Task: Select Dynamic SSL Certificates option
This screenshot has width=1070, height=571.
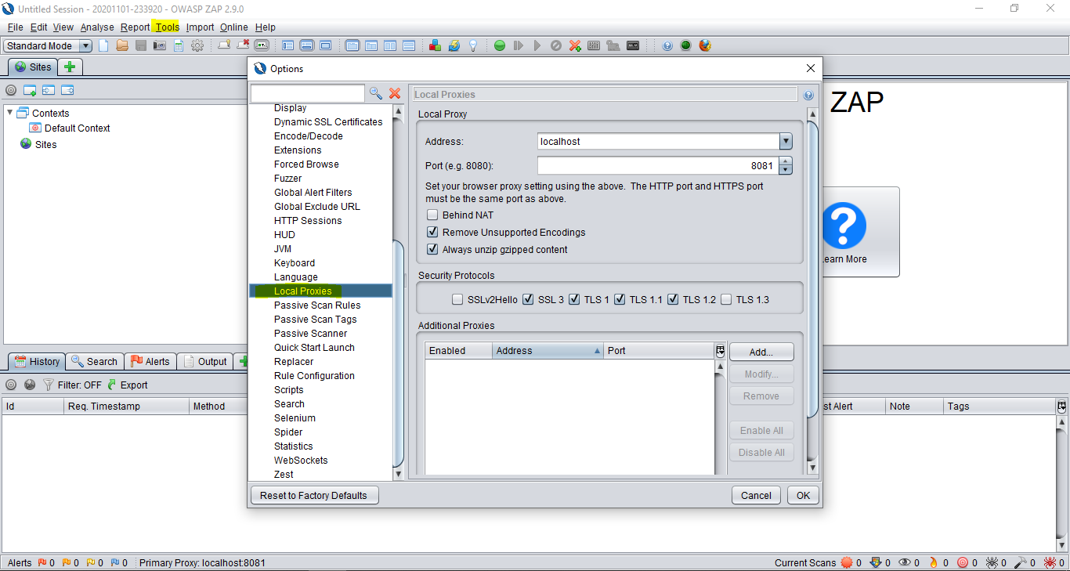Action: [x=328, y=121]
